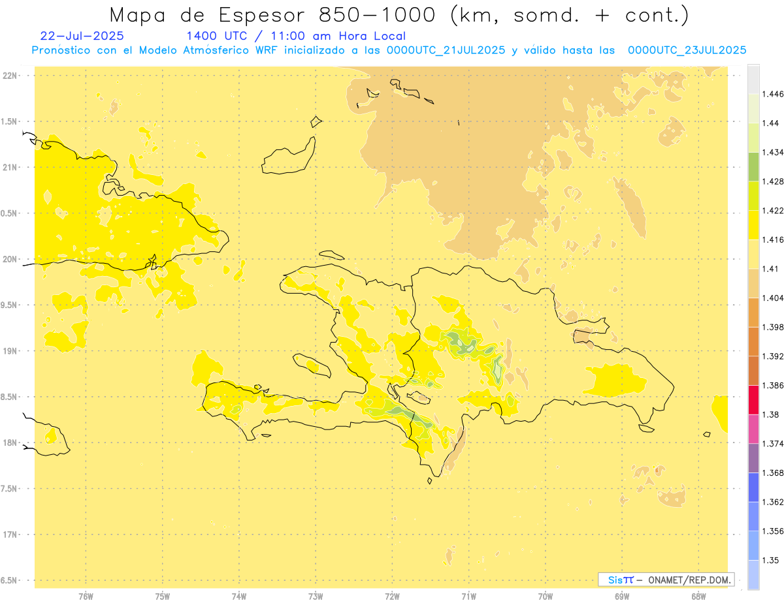Click the legend swatch between 1.386 and 1.392
784x605 pixels.
753,371
